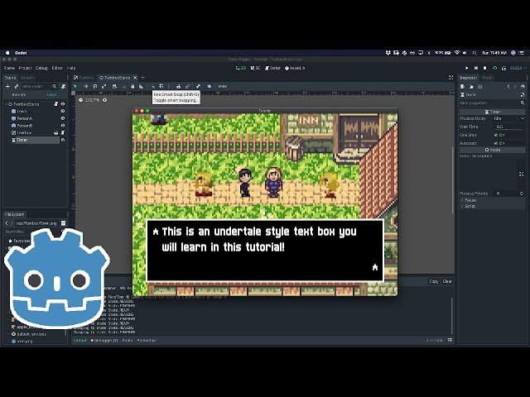Toggle the Use Grid Snap icon
The height and width of the screenshot is (397, 530).
tap(161, 86)
